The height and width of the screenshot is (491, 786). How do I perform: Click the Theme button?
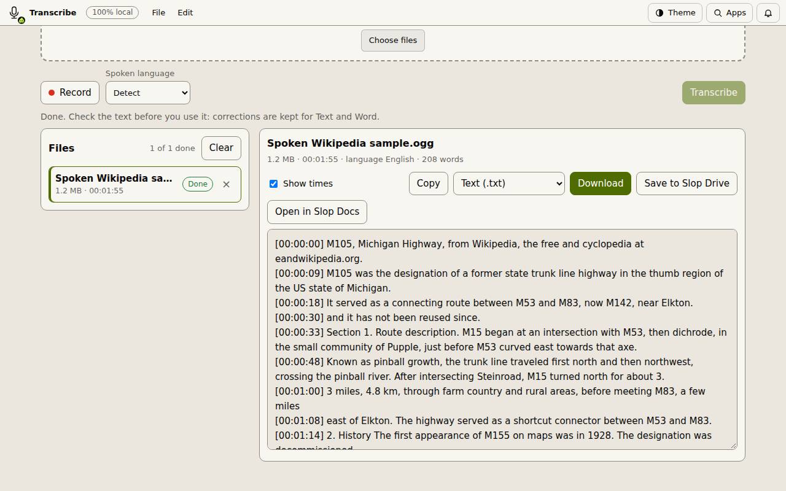(675, 13)
